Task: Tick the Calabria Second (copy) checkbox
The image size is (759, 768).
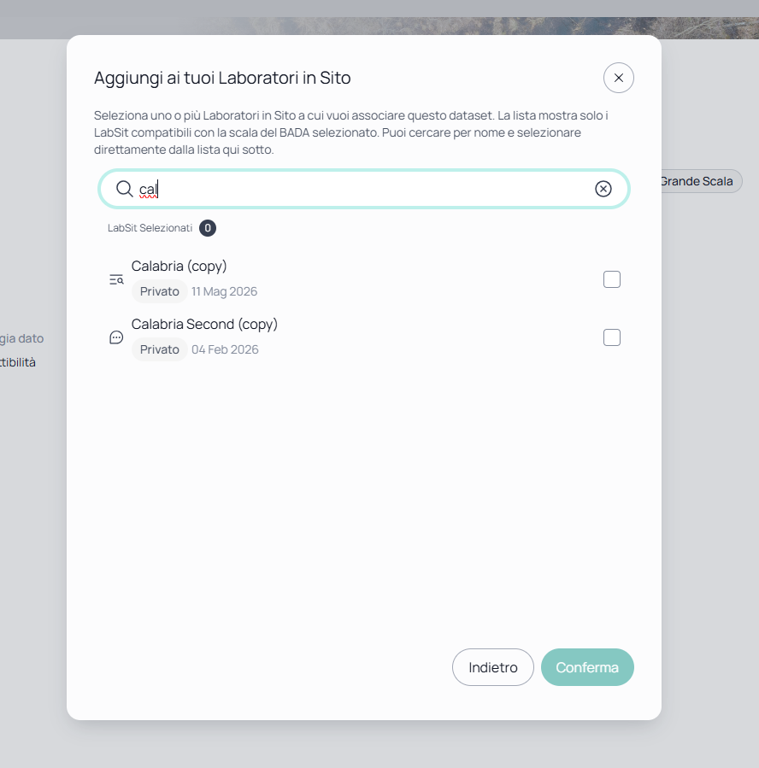Action: (x=611, y=337)
